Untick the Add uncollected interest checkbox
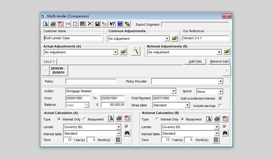The image size is (273, 159). pos(220,98)
